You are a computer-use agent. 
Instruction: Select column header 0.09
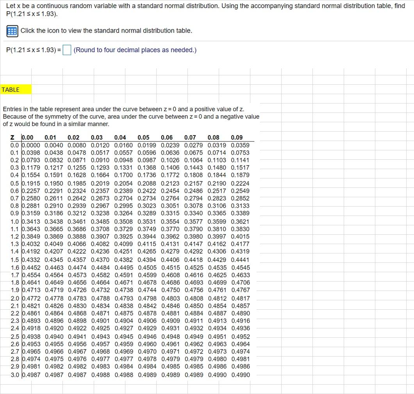237,137
